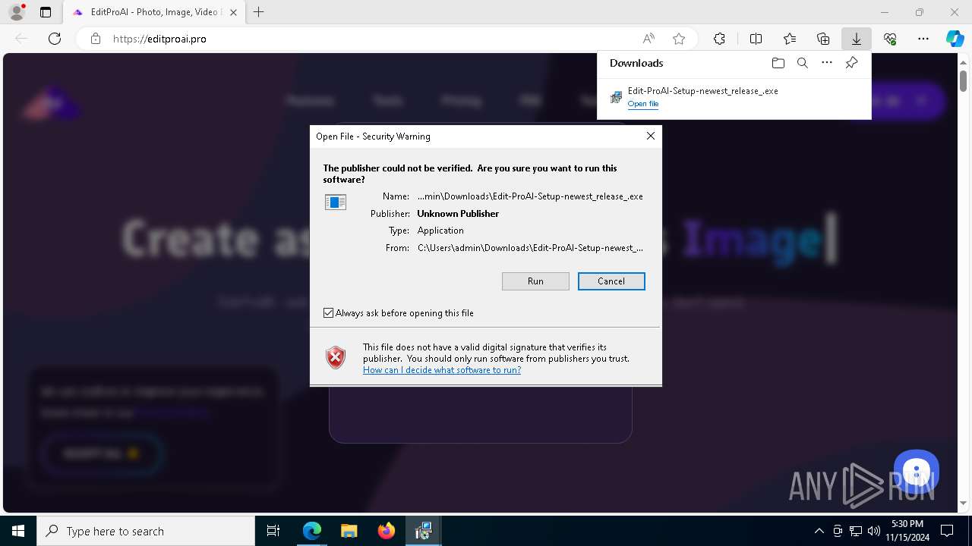Turn on Read aloud icon
Screen dimensions: 972x546
[x=649, y=39]
